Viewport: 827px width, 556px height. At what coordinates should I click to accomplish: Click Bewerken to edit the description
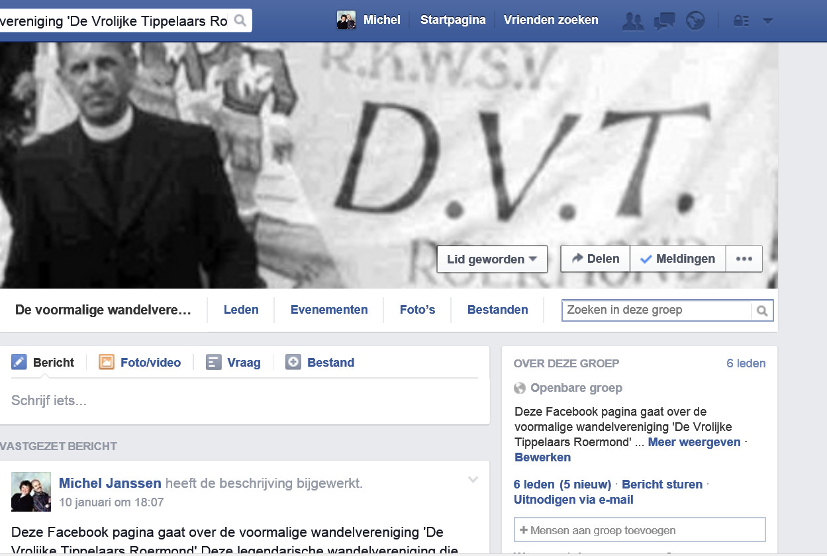(543, 457)
